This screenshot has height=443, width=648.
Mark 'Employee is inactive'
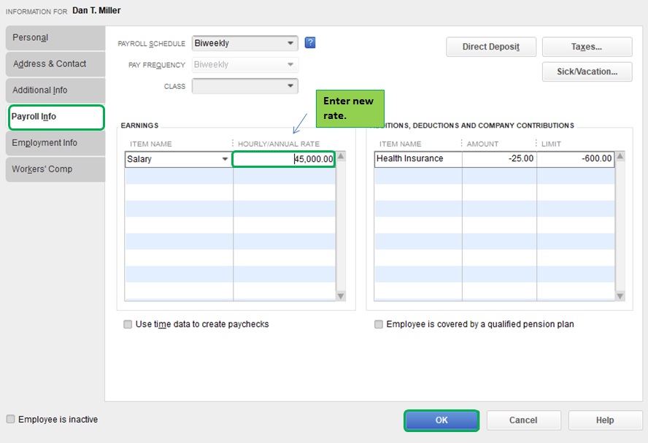click(10, 419)
